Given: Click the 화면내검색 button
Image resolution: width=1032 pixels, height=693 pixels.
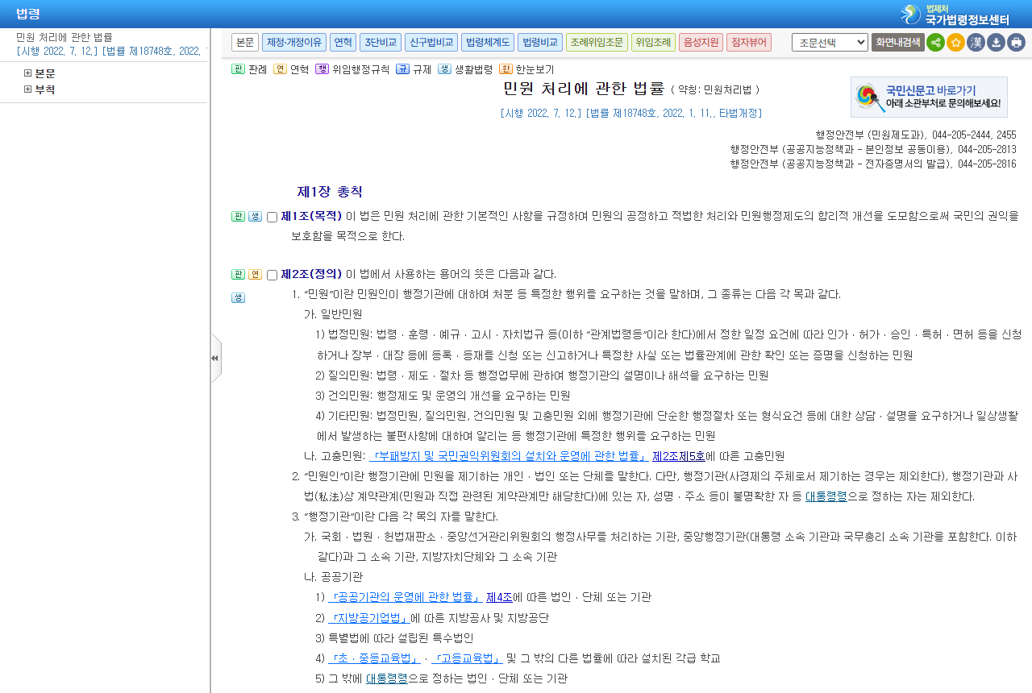Looking at the screenshot, I should (897, 43).
